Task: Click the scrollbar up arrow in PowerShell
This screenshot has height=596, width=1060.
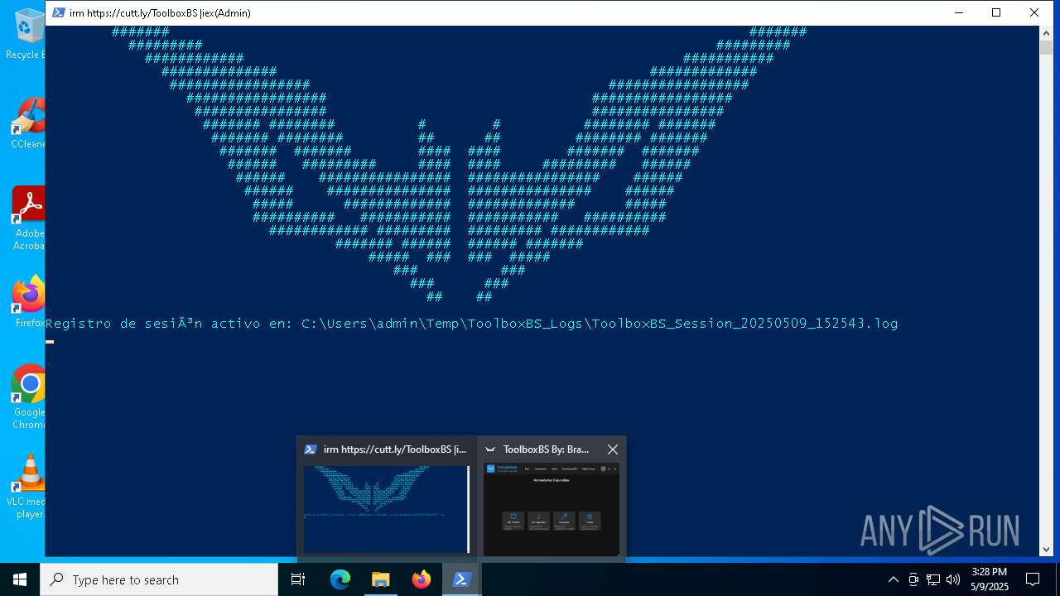Action: click(1046, 32)
